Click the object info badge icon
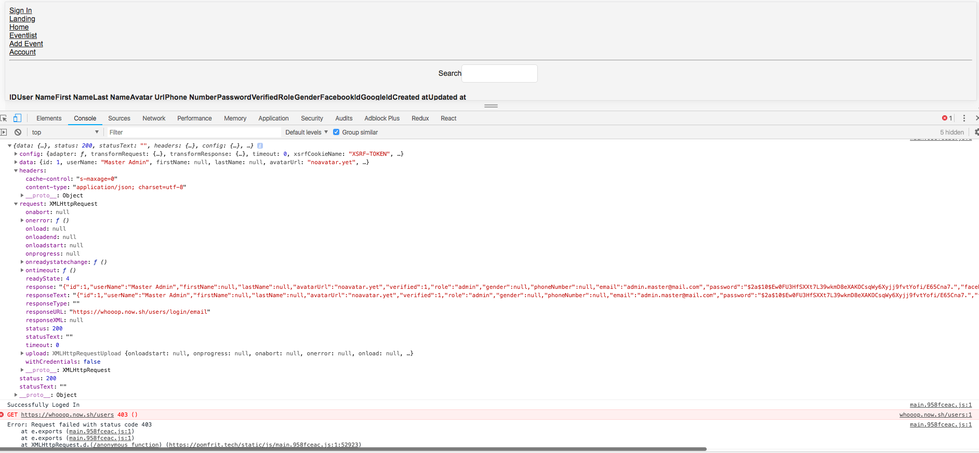This screenshot has height=453, width=979. click(260, 146)
